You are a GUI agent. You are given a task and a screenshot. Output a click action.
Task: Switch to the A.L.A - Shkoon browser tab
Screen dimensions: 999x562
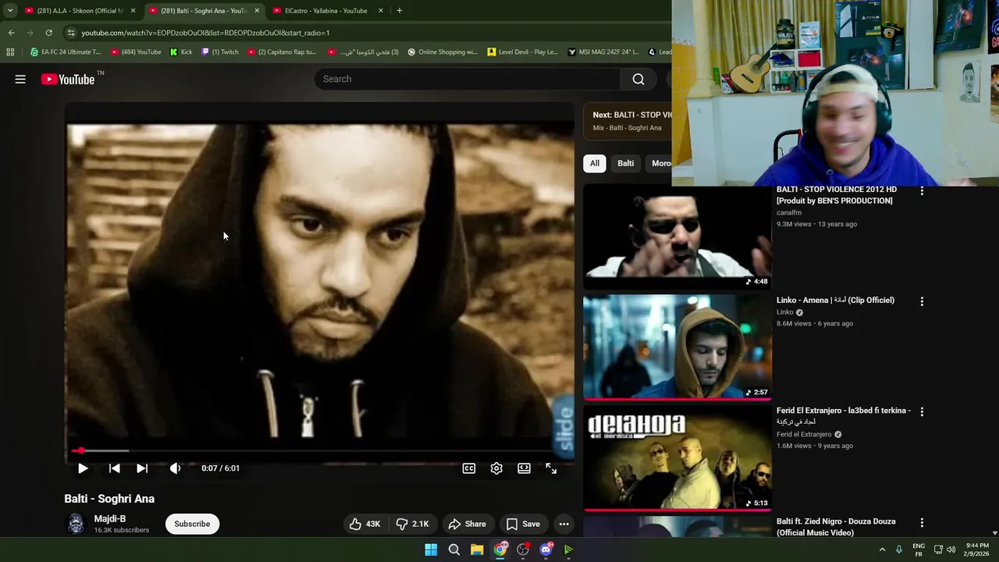74,11
